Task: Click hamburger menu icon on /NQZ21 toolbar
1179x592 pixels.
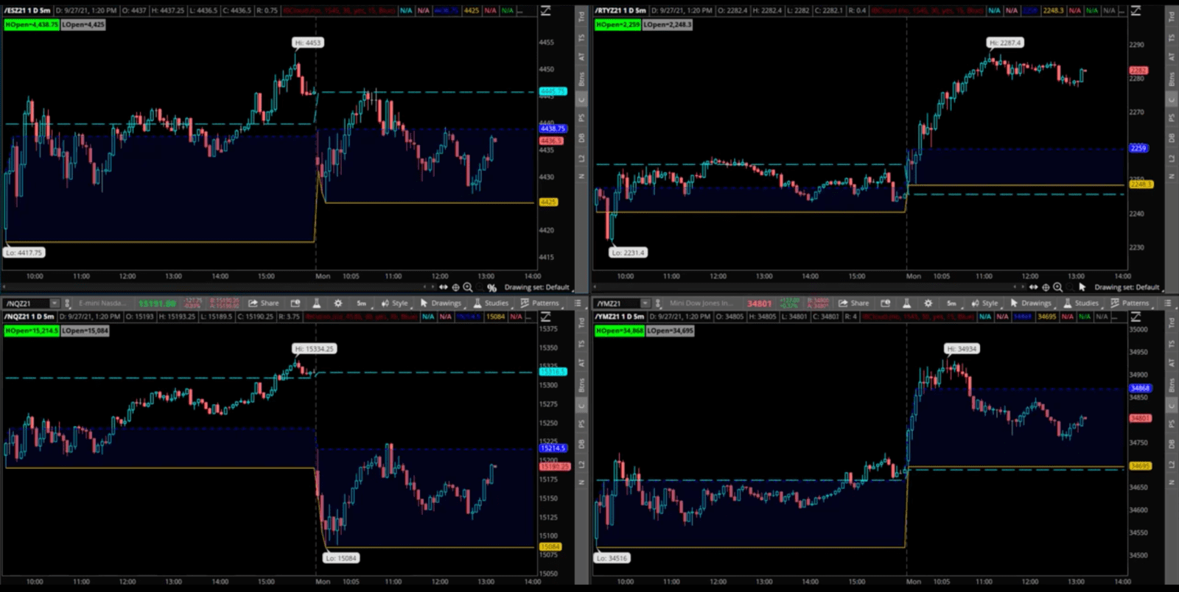Action: tap(578, 303)
